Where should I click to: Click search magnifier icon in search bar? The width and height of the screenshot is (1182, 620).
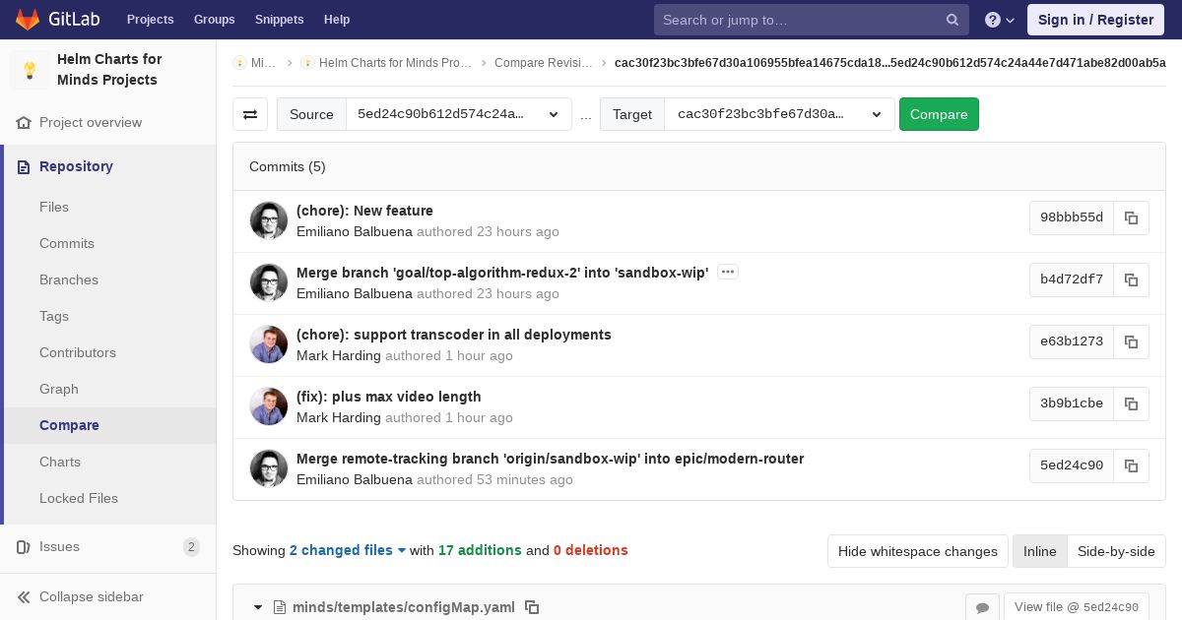(x=952, y=20)
